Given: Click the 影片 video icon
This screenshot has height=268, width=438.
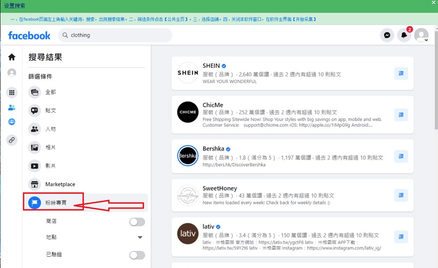Looking at the screenshot, I should pyautogui.click(x=35, y=166).
